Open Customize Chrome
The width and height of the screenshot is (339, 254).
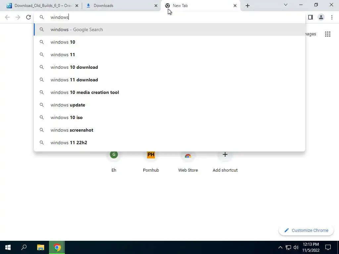click(306, 230)
